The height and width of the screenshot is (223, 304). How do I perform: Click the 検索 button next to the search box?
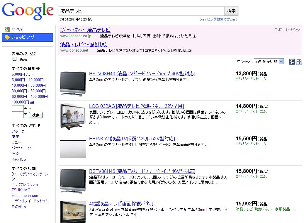[x=231, y=11]
